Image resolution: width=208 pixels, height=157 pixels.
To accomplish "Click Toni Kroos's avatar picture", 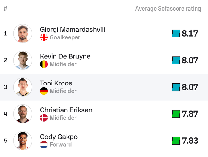I will pos(23,87).
